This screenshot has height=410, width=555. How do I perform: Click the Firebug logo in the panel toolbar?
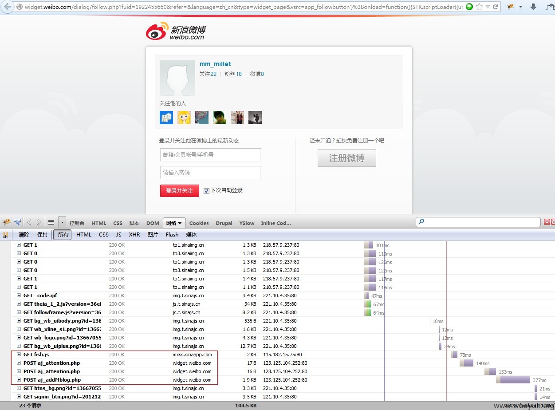point(6,222)
